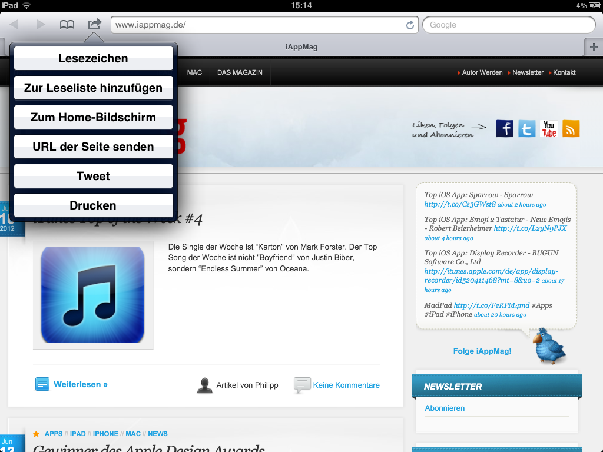Open the Twitter social icon
603x452 pixels.
click(x=526, y=128)
